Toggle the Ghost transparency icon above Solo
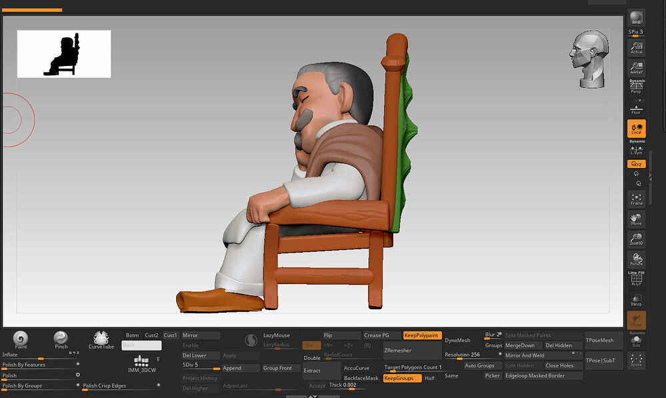 click(x=636, y=320)
